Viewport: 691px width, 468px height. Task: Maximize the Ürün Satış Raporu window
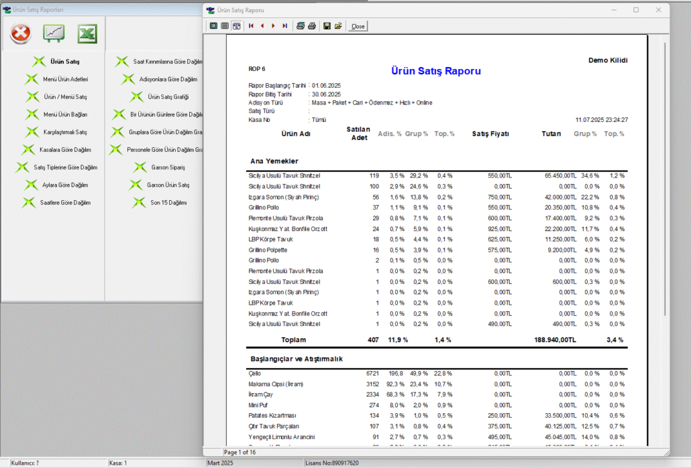[x=636, y=9]
